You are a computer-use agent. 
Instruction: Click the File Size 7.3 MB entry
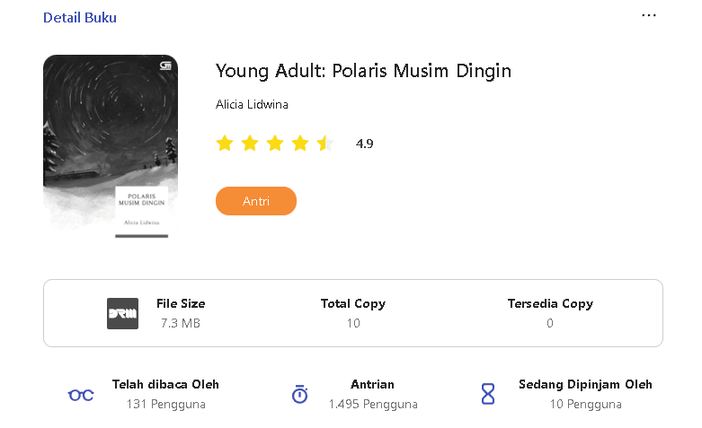pos(181,313)
